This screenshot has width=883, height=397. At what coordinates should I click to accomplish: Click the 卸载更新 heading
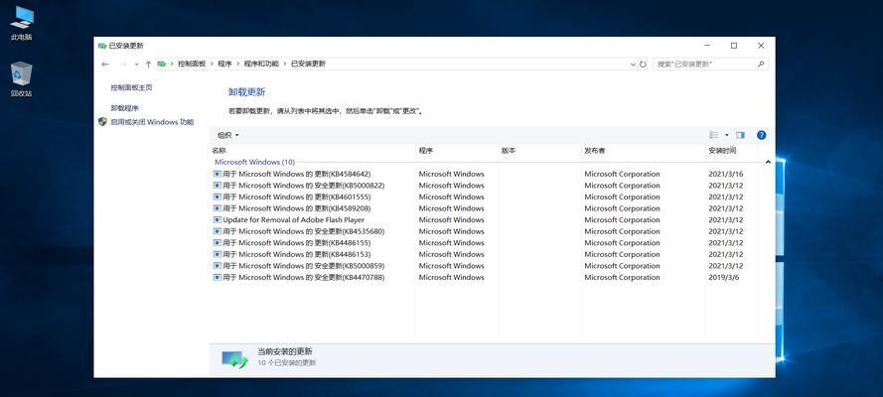pos(246,92)
